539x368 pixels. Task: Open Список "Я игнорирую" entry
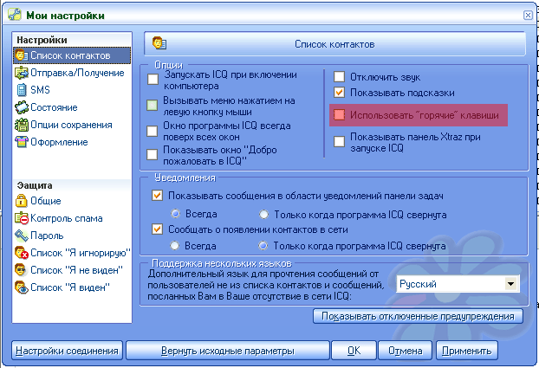tap(73, 253)
